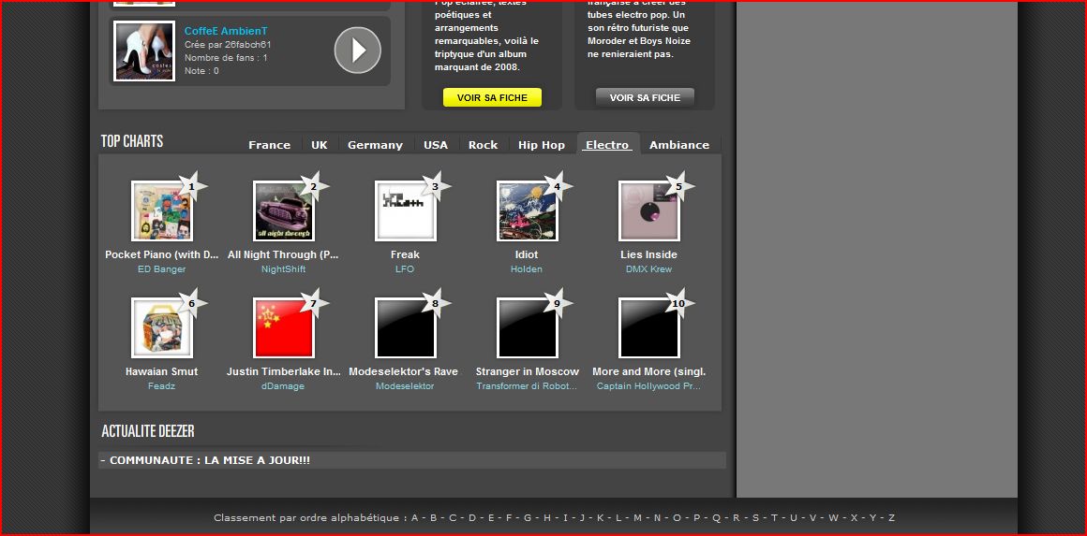1087x536 pixels.
Task: Select letter Z in alphabetical index
Action: click(892, 517)
